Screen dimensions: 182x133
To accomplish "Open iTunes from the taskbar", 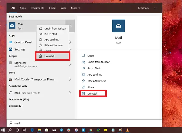I will point(76,130).
